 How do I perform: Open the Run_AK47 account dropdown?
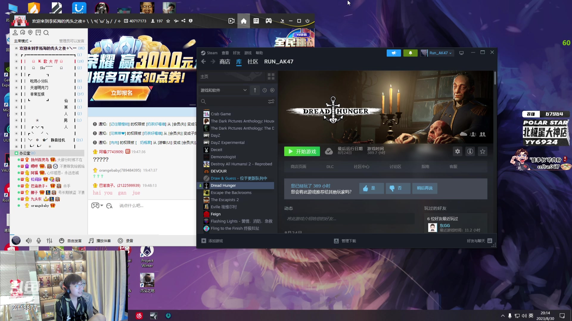pos(437,53)
